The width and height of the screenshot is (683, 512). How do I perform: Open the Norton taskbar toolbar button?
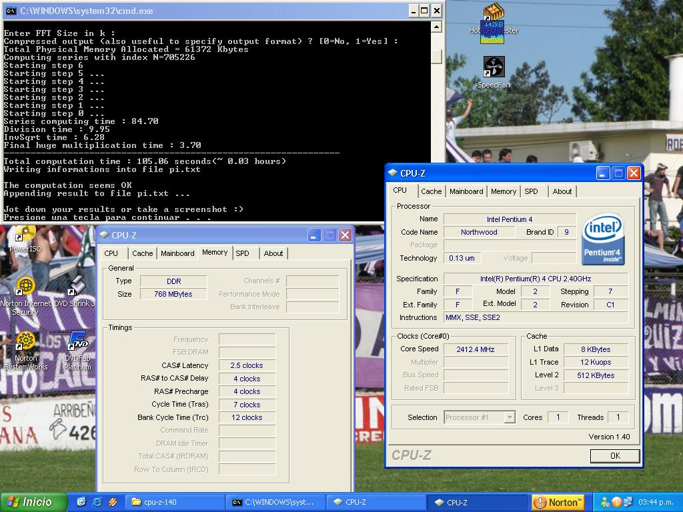558,503
